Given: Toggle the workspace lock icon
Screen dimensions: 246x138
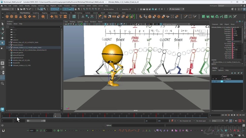Looking at the screenshot, I should point(244,6).
